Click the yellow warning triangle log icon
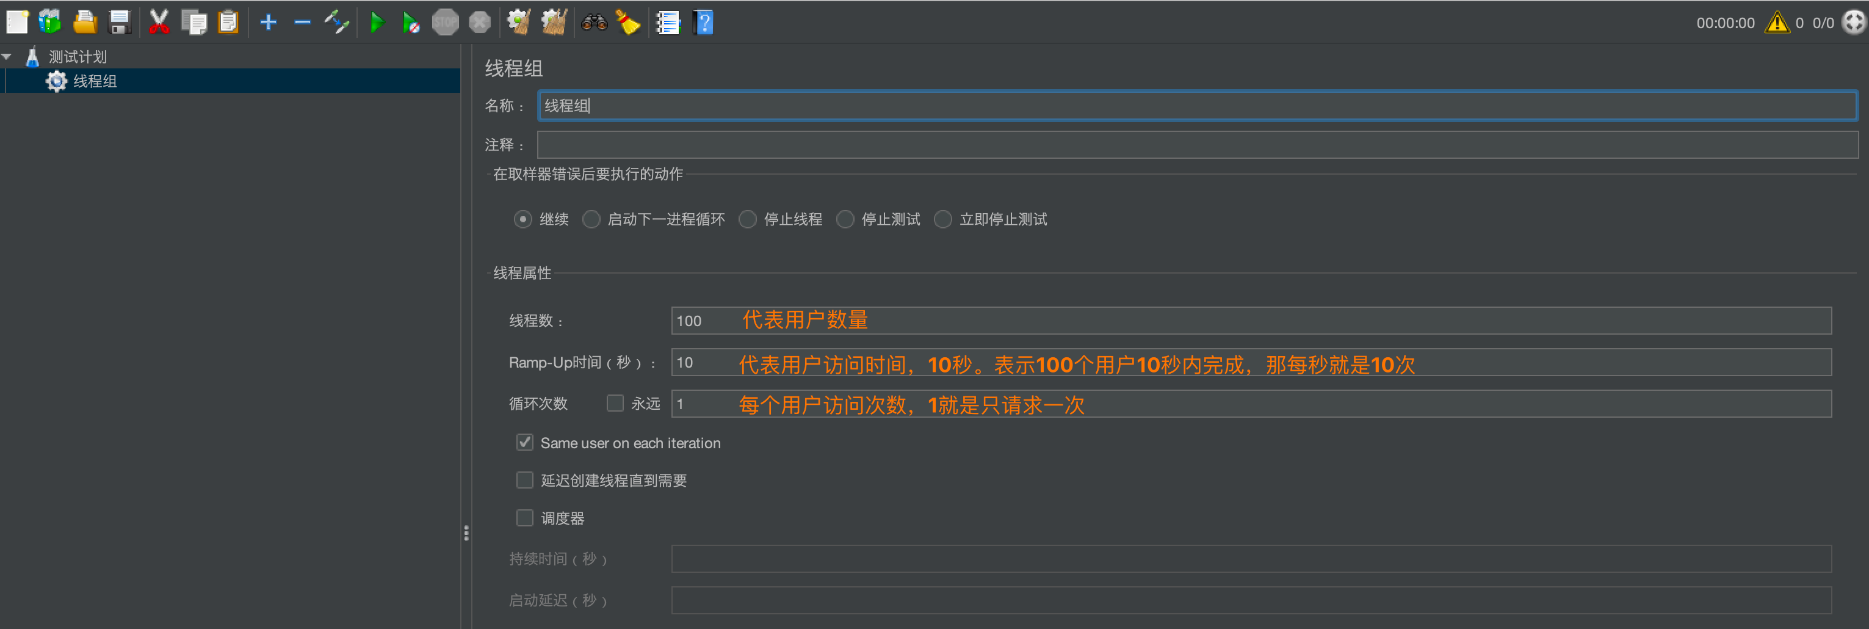 (x=1777, y=23)
